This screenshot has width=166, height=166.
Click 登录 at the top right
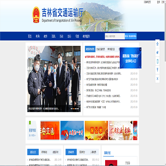[x=159, y=2]
